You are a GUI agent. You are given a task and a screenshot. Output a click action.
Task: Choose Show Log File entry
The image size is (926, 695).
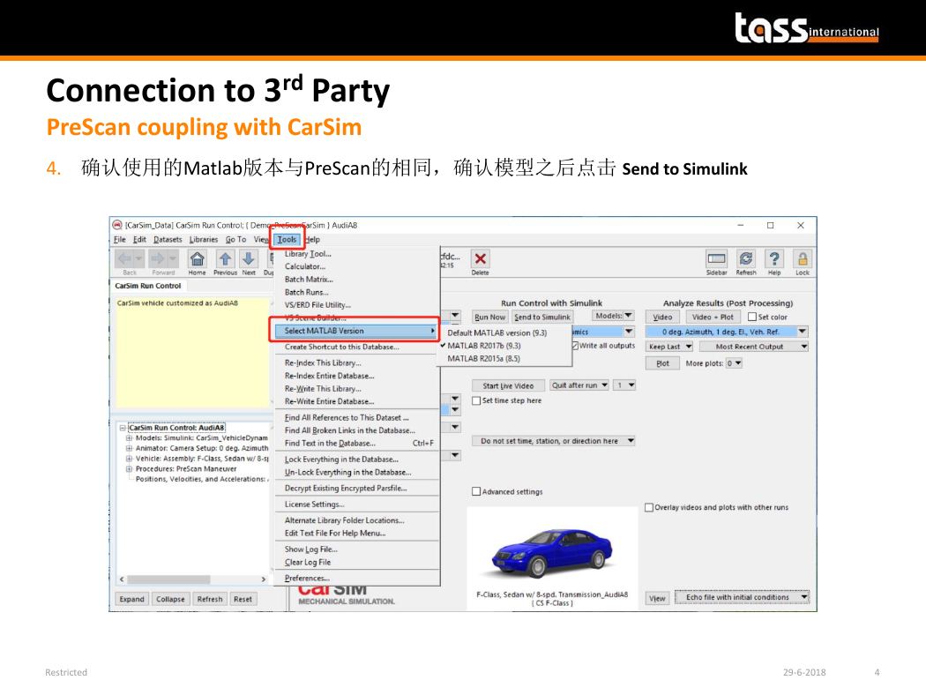point(311,549)
